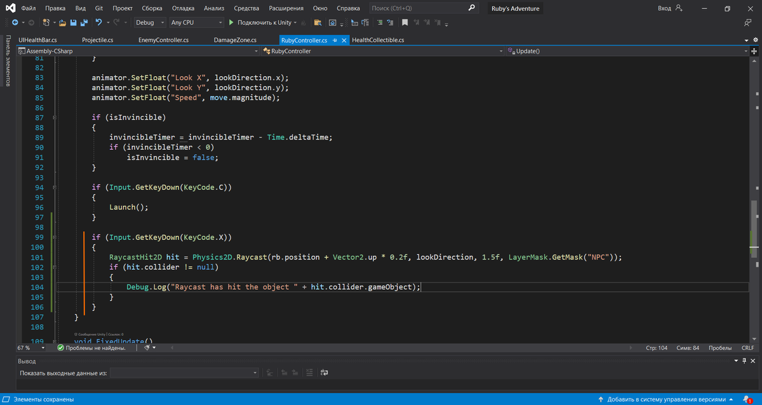Click Добавить в систему управления версиями
This screenshot has width=762, height=405.
click(665, 399)
